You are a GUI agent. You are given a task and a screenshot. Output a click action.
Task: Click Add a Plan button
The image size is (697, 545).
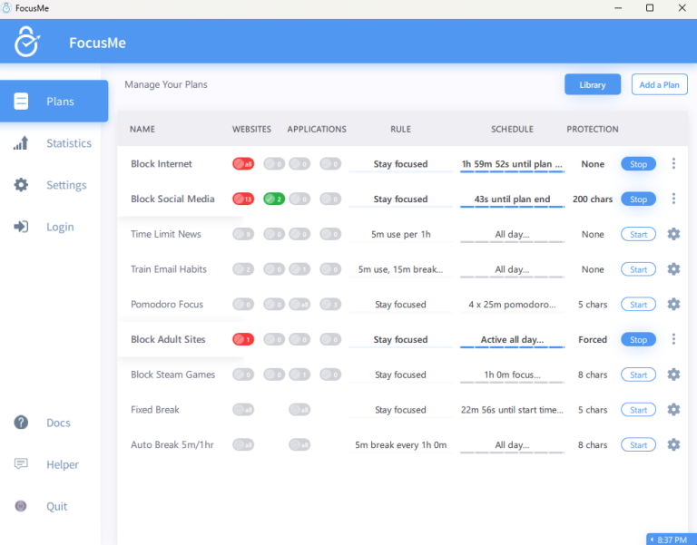[659, 84]
